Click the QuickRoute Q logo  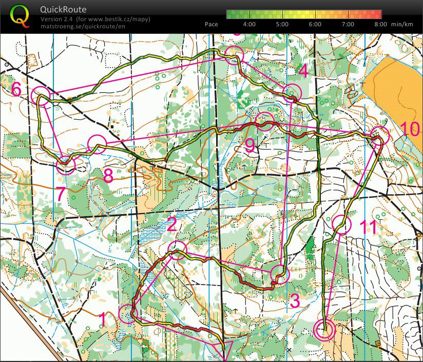pos(20,17)
